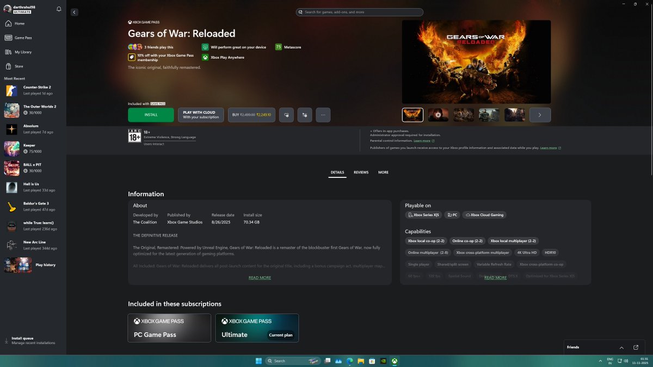Select the fourth media thumbnail
This screenshot has width=653, height=367.
(489, 115)
